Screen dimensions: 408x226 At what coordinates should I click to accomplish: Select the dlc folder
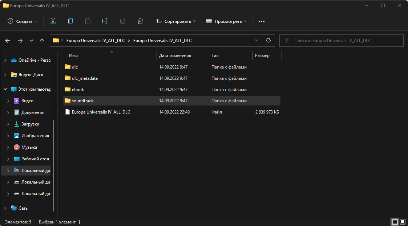[x=172, y=67]
